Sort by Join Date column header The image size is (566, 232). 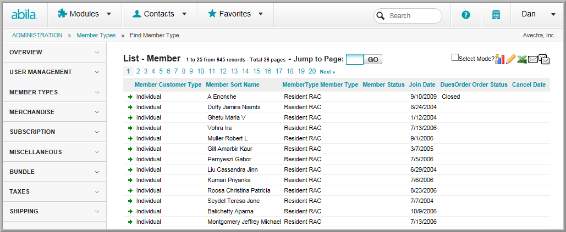(422, 85)
